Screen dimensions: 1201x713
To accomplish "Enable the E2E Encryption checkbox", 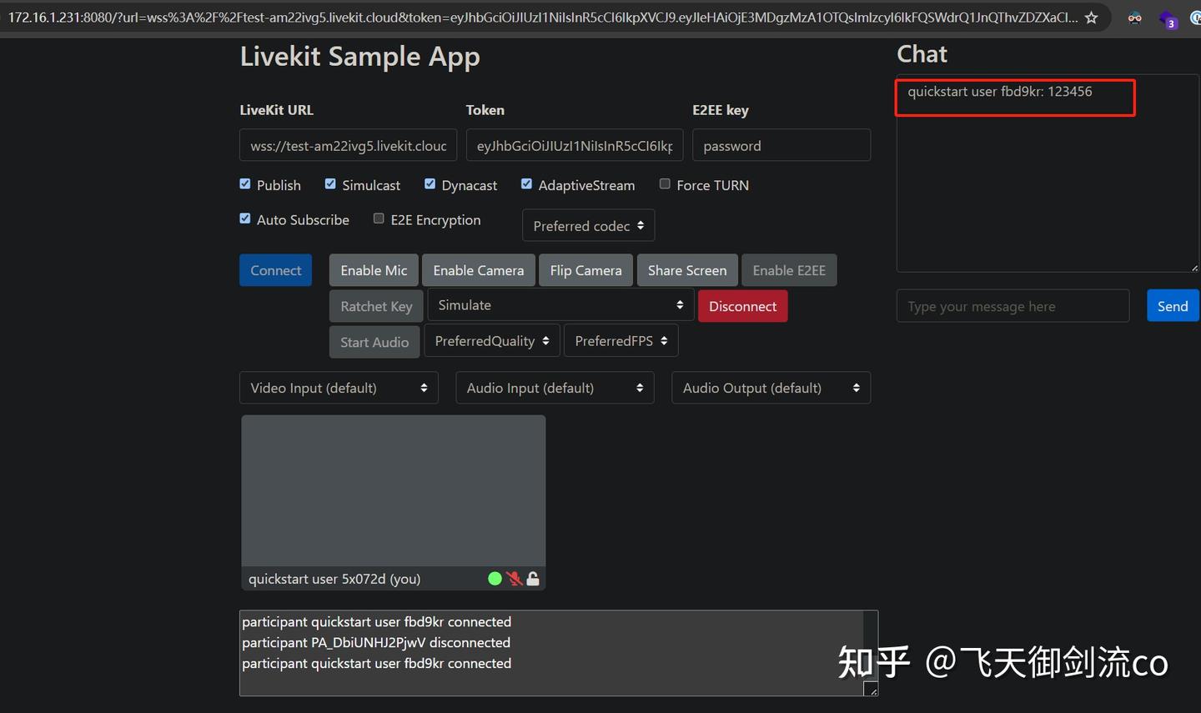I will point(379,218).
